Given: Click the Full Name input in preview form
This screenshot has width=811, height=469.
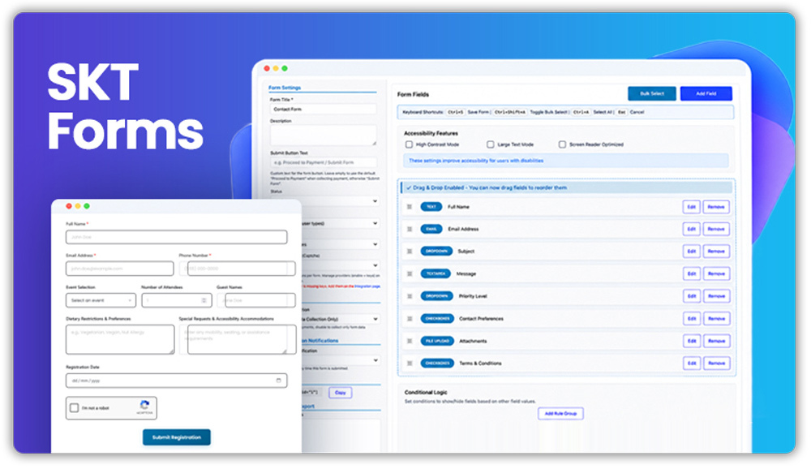Looking at the screenshot, I should [176, 237].
